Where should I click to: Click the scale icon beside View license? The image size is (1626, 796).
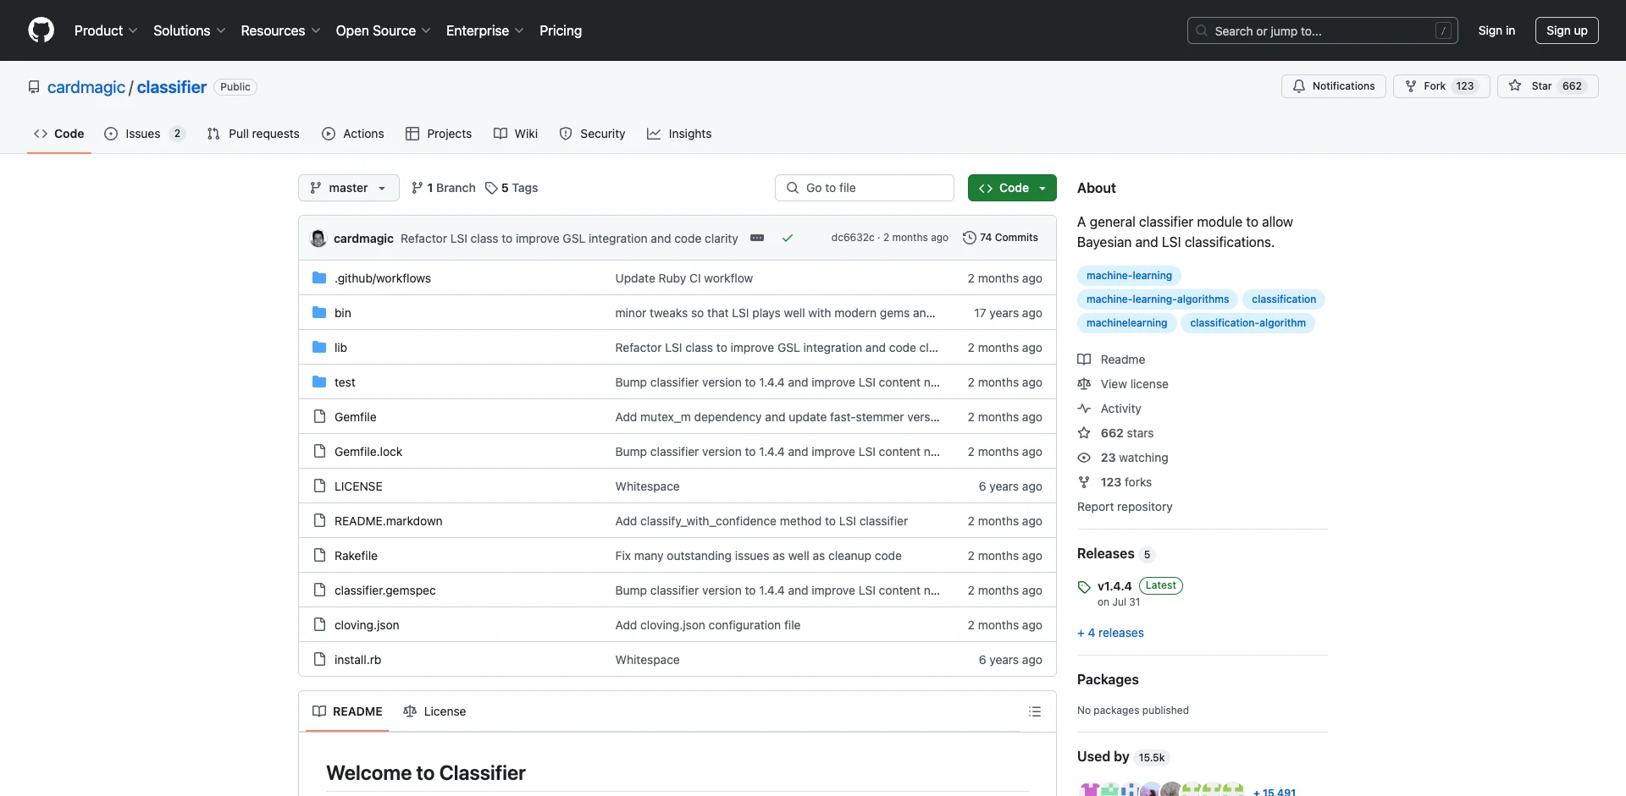1084,384
